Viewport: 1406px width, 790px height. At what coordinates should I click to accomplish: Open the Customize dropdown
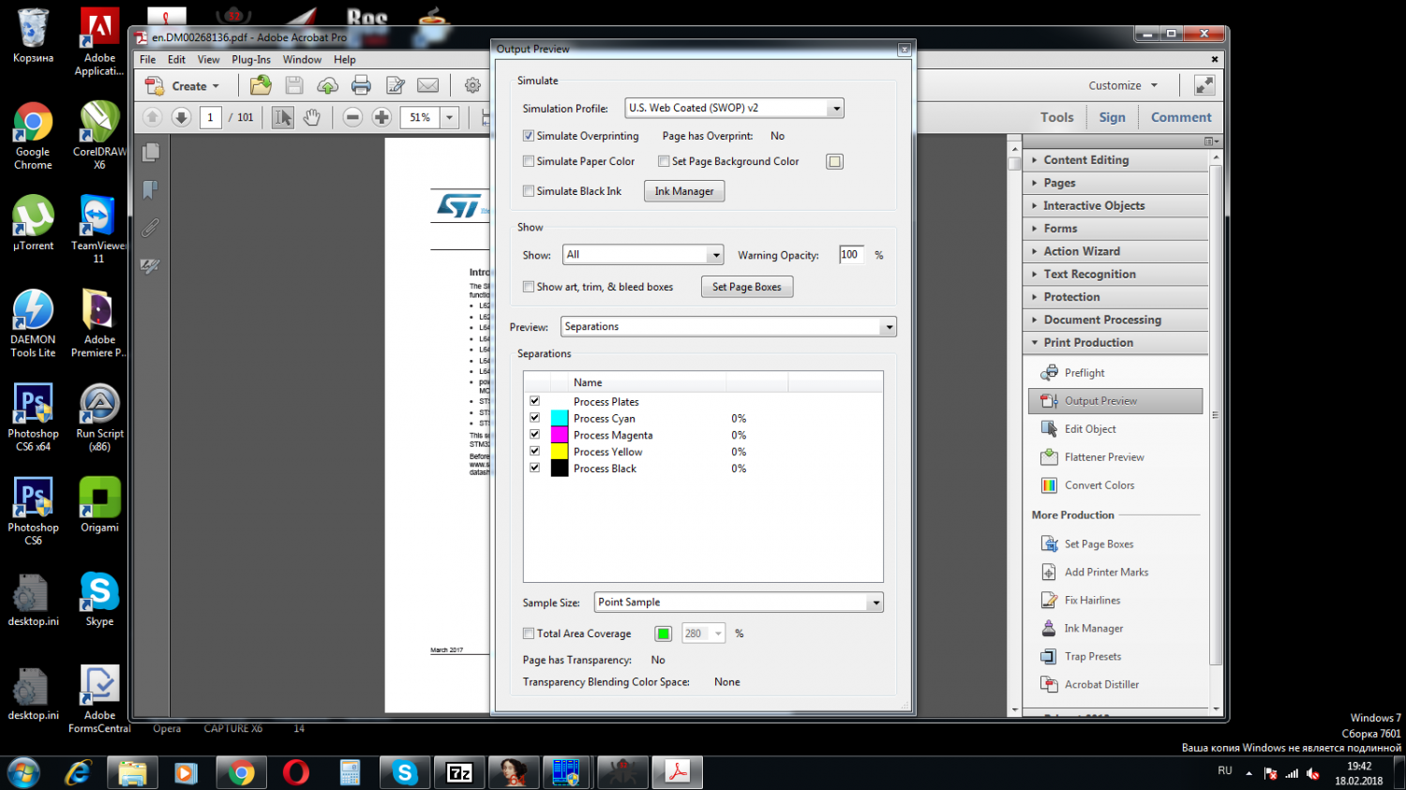click(1123, 85)
